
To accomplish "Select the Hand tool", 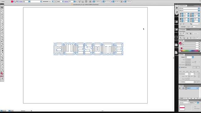I will point(2,67).
